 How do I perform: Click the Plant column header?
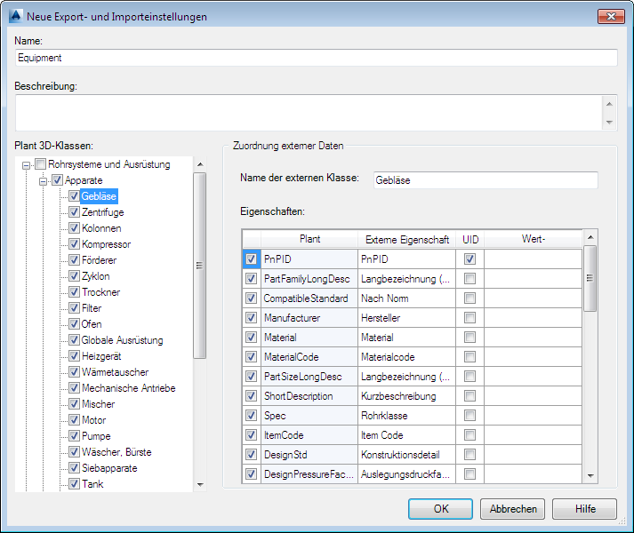click(309, 239)
